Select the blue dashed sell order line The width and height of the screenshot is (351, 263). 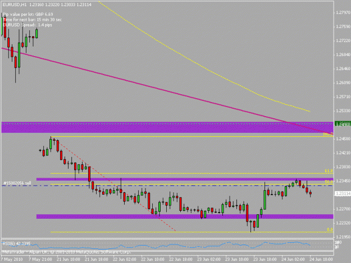point(167,186)
